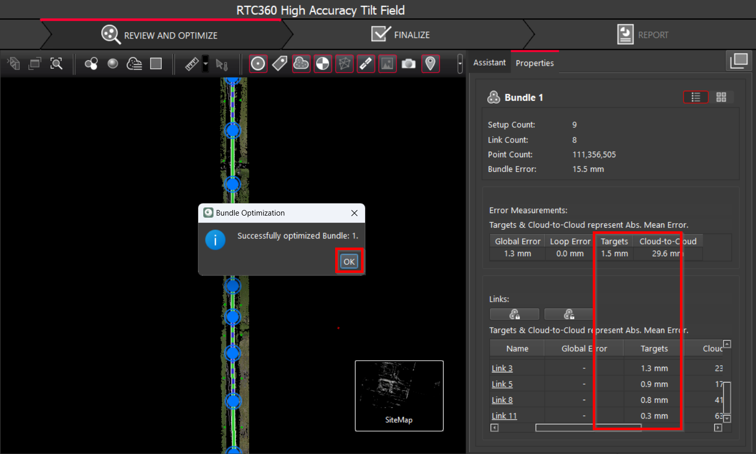Click the zoom-to-fit magnifier icon
756x454 pixels.
[x=56, y=64]
